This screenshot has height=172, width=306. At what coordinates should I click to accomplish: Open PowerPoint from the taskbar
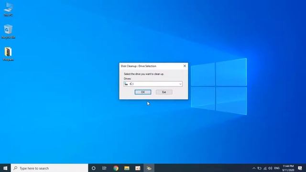(138, 168)
